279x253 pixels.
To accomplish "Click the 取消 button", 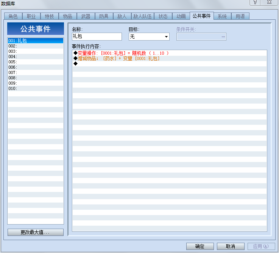I will (x=231, y=247).
